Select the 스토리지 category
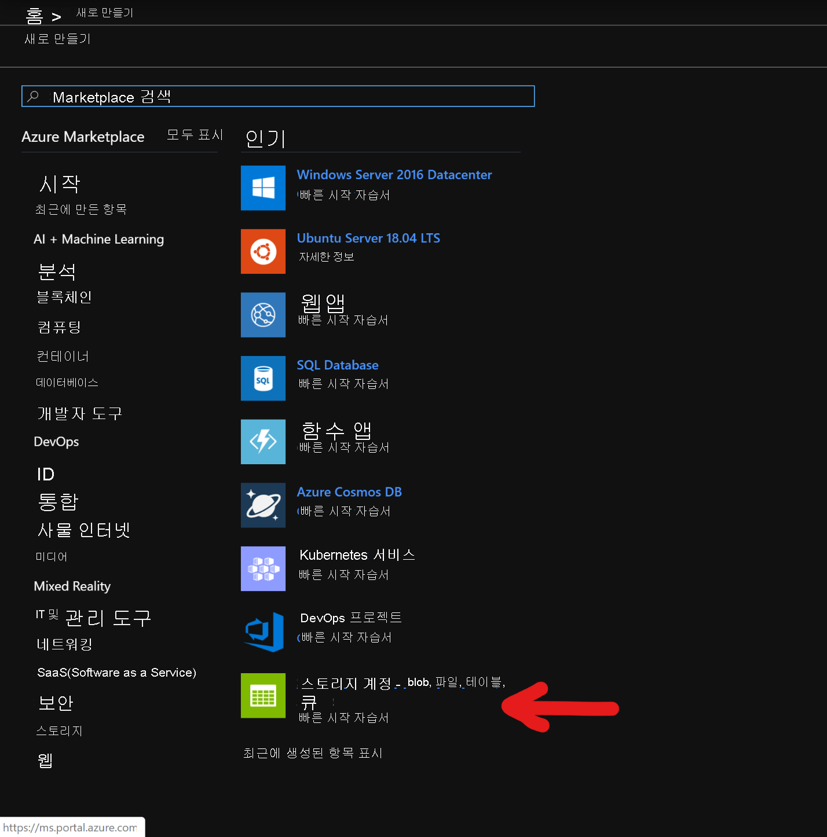 (x=59, y=731)
